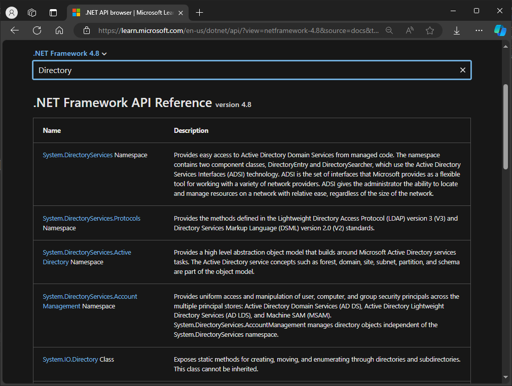Screen dimensions: 512x386
Task: Open the browser profile avatar
Action: tap(12, 13)
